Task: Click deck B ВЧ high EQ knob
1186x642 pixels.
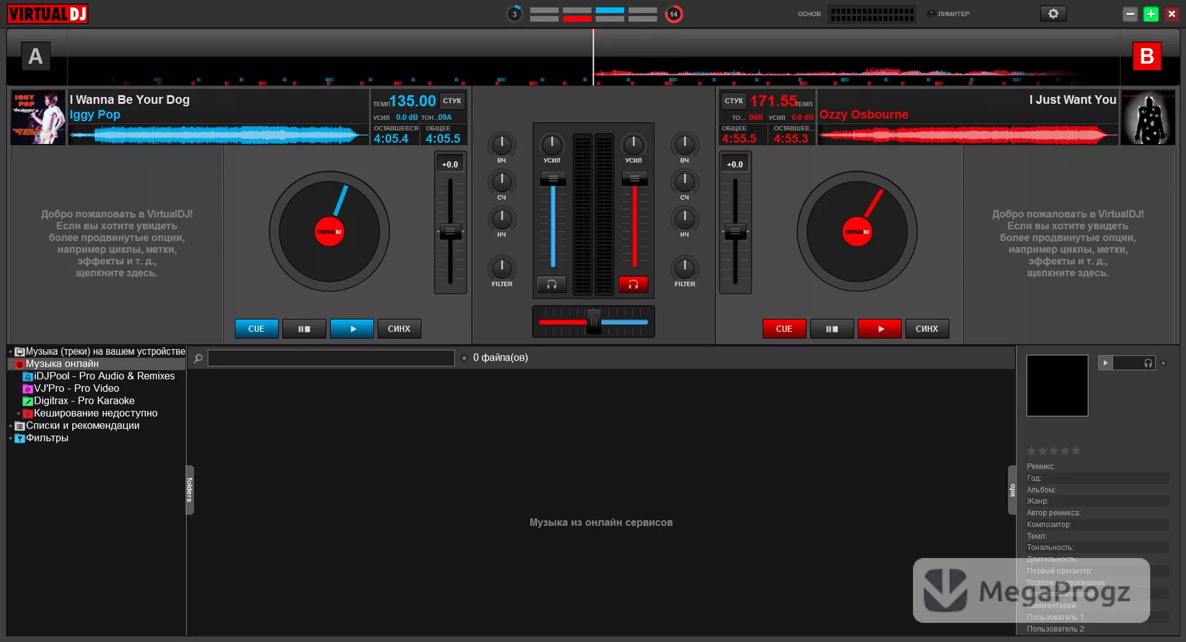Action: 684,144
